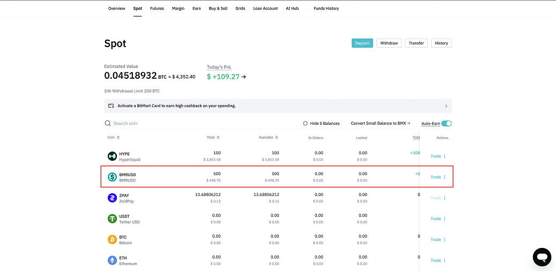Open the Loan Account tab

(265, 9)
